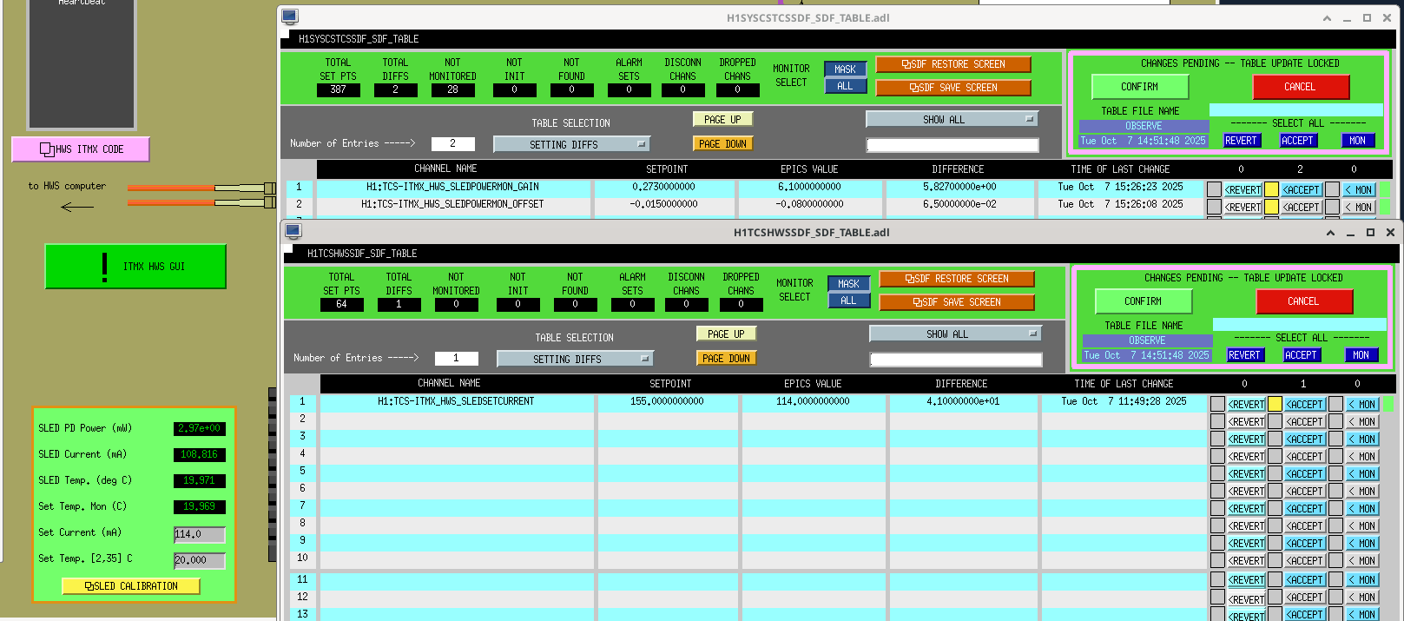
Task: Click window menu icon of H1SYSCSTCSSDF table window
Action: click(x=290, y=17)
